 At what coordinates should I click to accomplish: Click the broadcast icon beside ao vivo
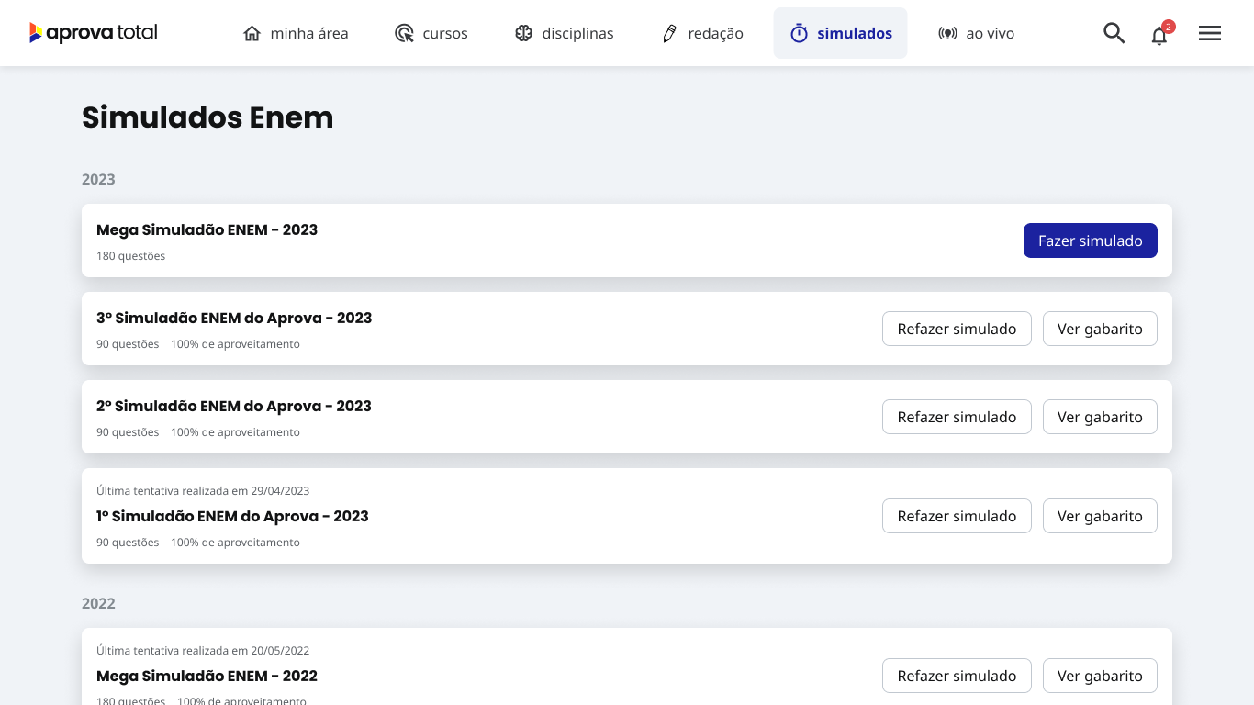coord(947,33)
